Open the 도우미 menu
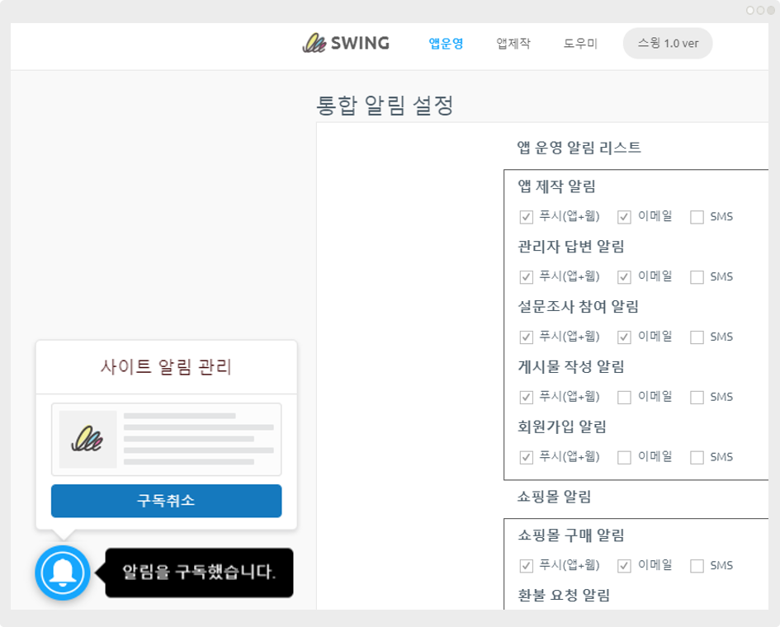Viewport: 780px width, 627px height. point(580,44)
